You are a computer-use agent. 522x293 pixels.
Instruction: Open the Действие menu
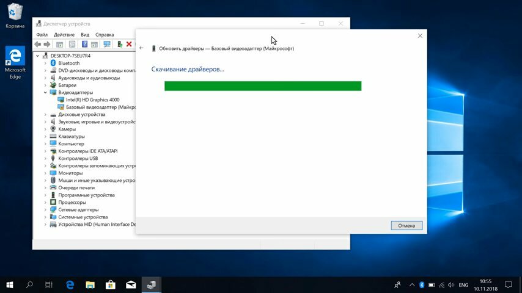point(64,35)
